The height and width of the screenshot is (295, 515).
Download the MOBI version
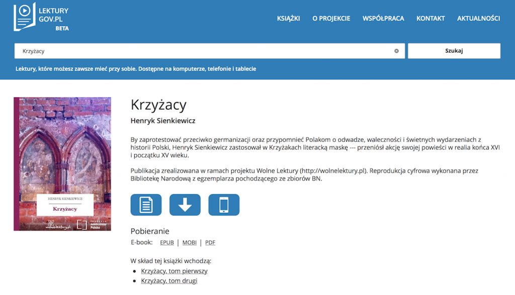click(x=189, y=242)
